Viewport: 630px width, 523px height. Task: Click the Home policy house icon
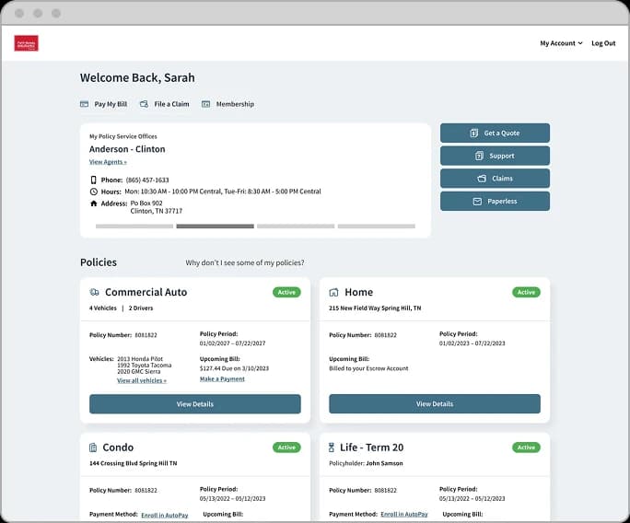(333, 292)
